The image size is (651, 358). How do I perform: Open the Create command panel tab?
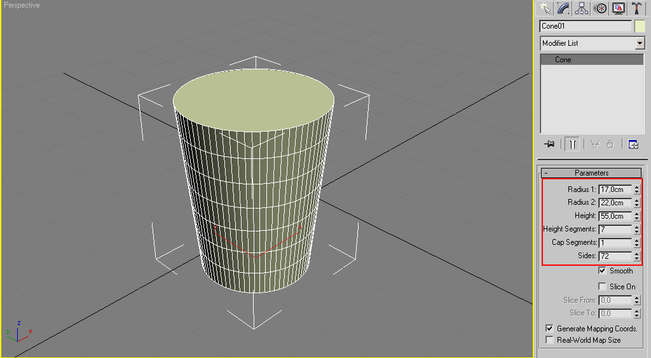click(545, 8)
